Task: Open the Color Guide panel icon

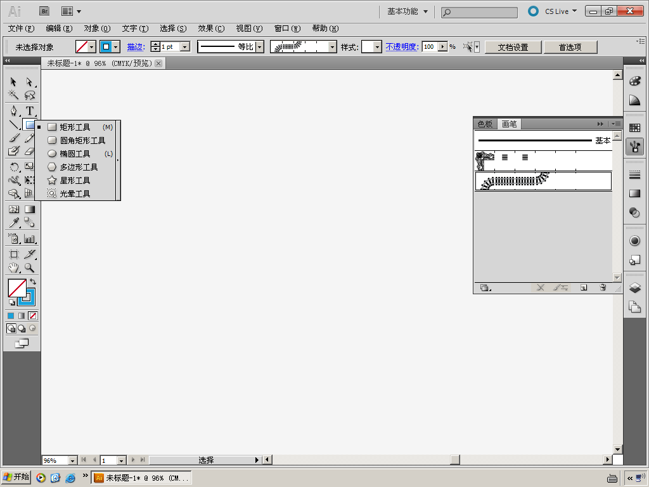Action: [634, 100]
